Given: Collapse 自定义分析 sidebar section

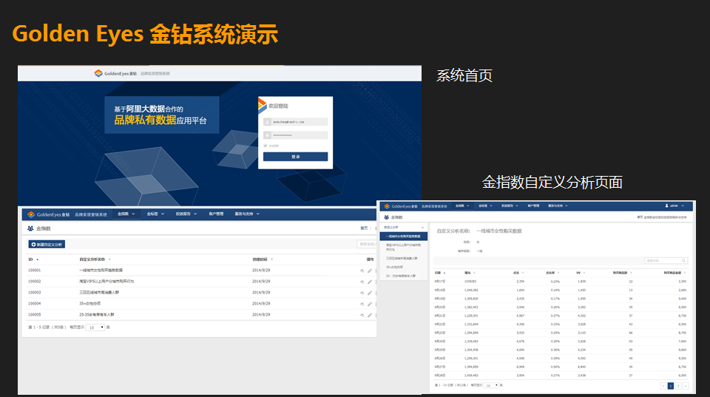Looking at the screenshot, I should click(x=404, y=227).
